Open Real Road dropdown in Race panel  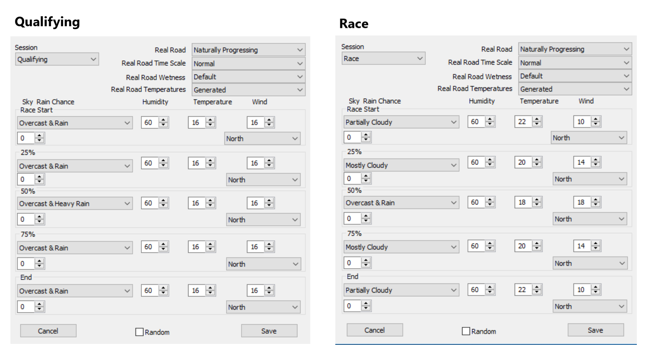(x=575, y=49)
